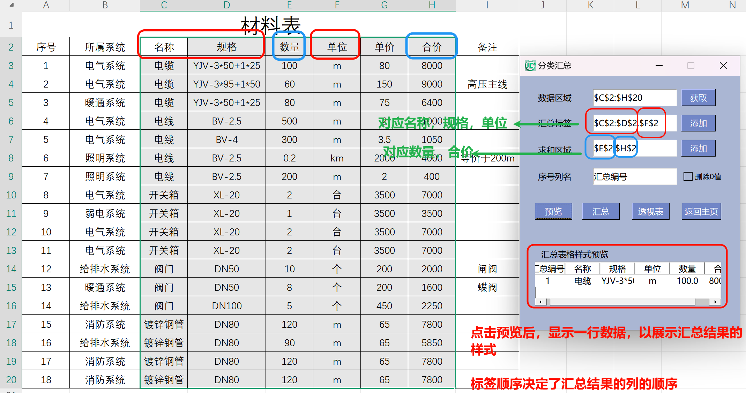Click the 透视表 button
This screenshot has height=393, width=746.
click(650, 212)
